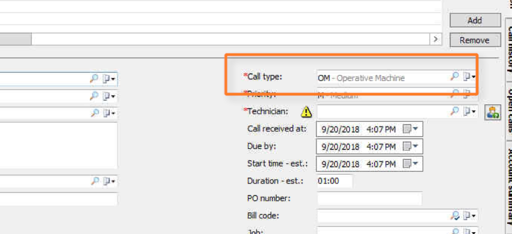Image resolution: width=512 pixels, height=234 pixels.
Task: Open options menu in left field beside Duration row
Action: coord(110,181)
